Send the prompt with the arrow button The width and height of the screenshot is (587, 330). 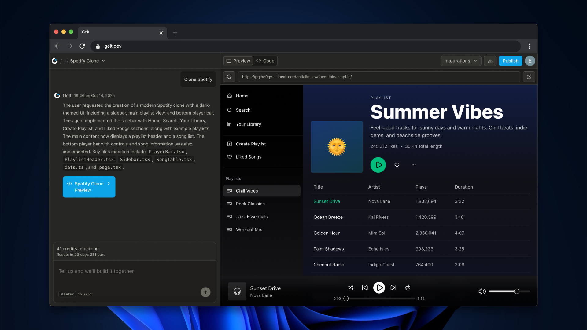pyautogui.click(x=205, y=292)
